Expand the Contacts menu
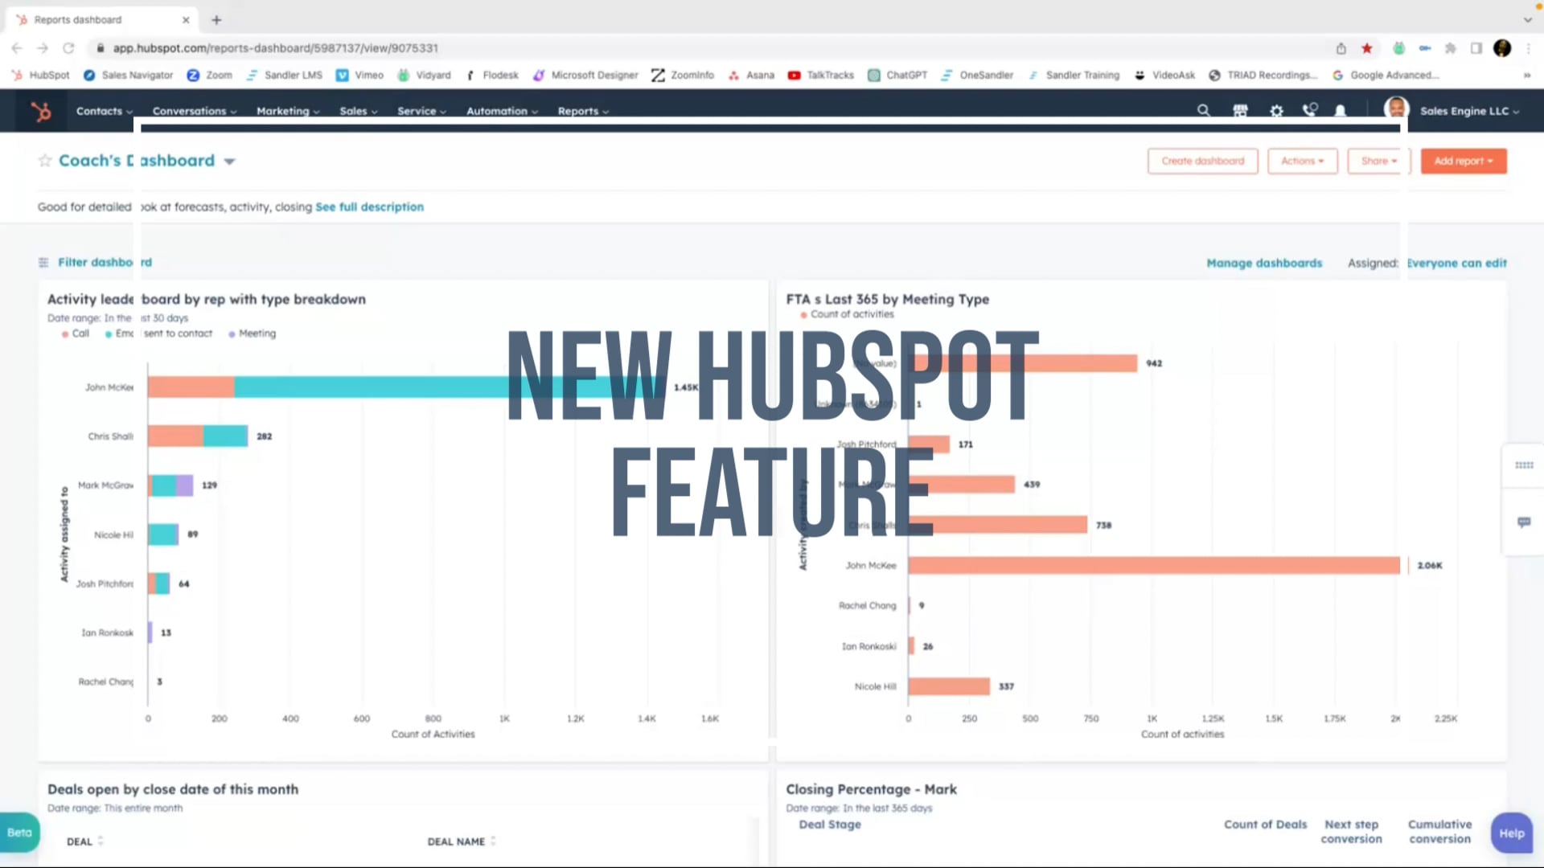 (x=104, y=111)
